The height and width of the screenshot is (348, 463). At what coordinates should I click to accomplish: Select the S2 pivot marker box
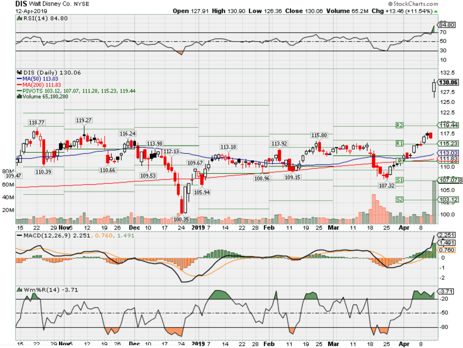(x=399, y=199)
